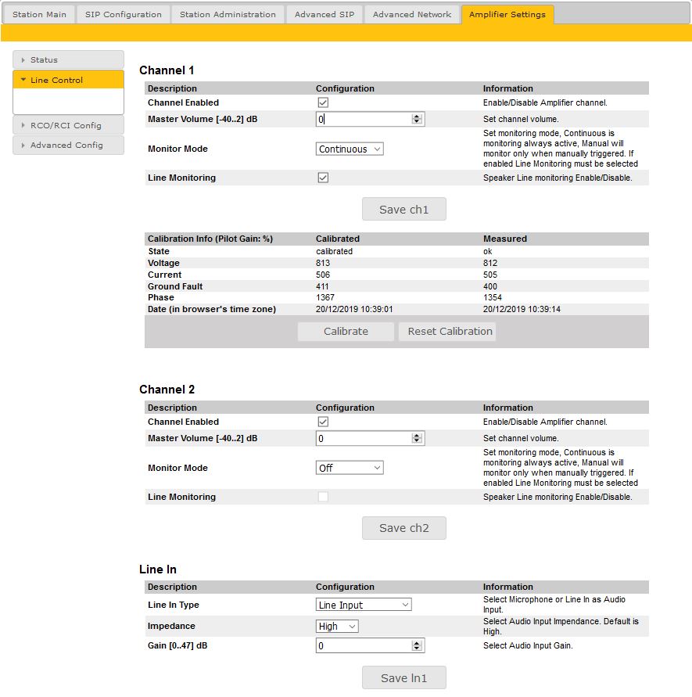Screen dimensions: 692x697
Task: Change the Impedance dropdown selection
Action: [x=337, y=626]
